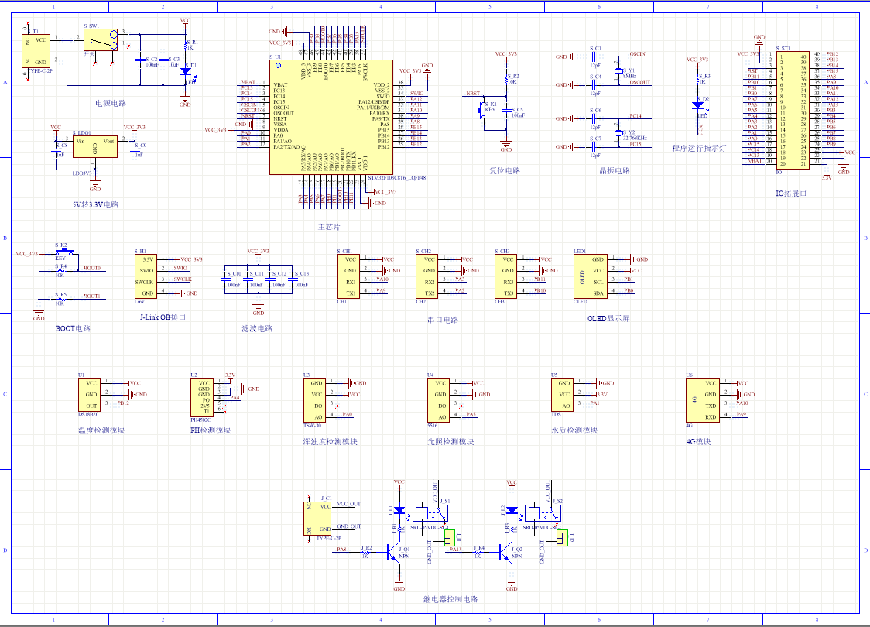This screenshot has width=870, height=627.
Task: Select the capacitor S_C5 in reset circuit
Action: [506, 111]
